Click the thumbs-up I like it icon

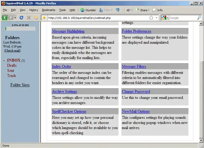click(101, 10)
